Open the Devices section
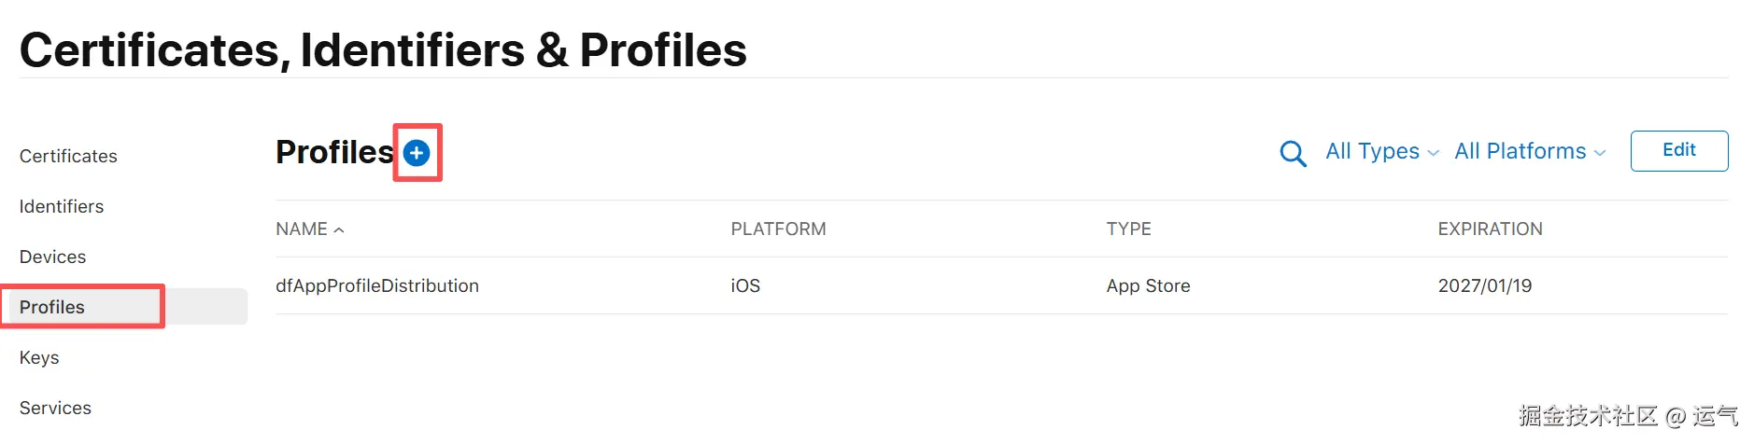The height and width of the screenshot is (444, 1754). pyautogui.click(x=52, y=257)
